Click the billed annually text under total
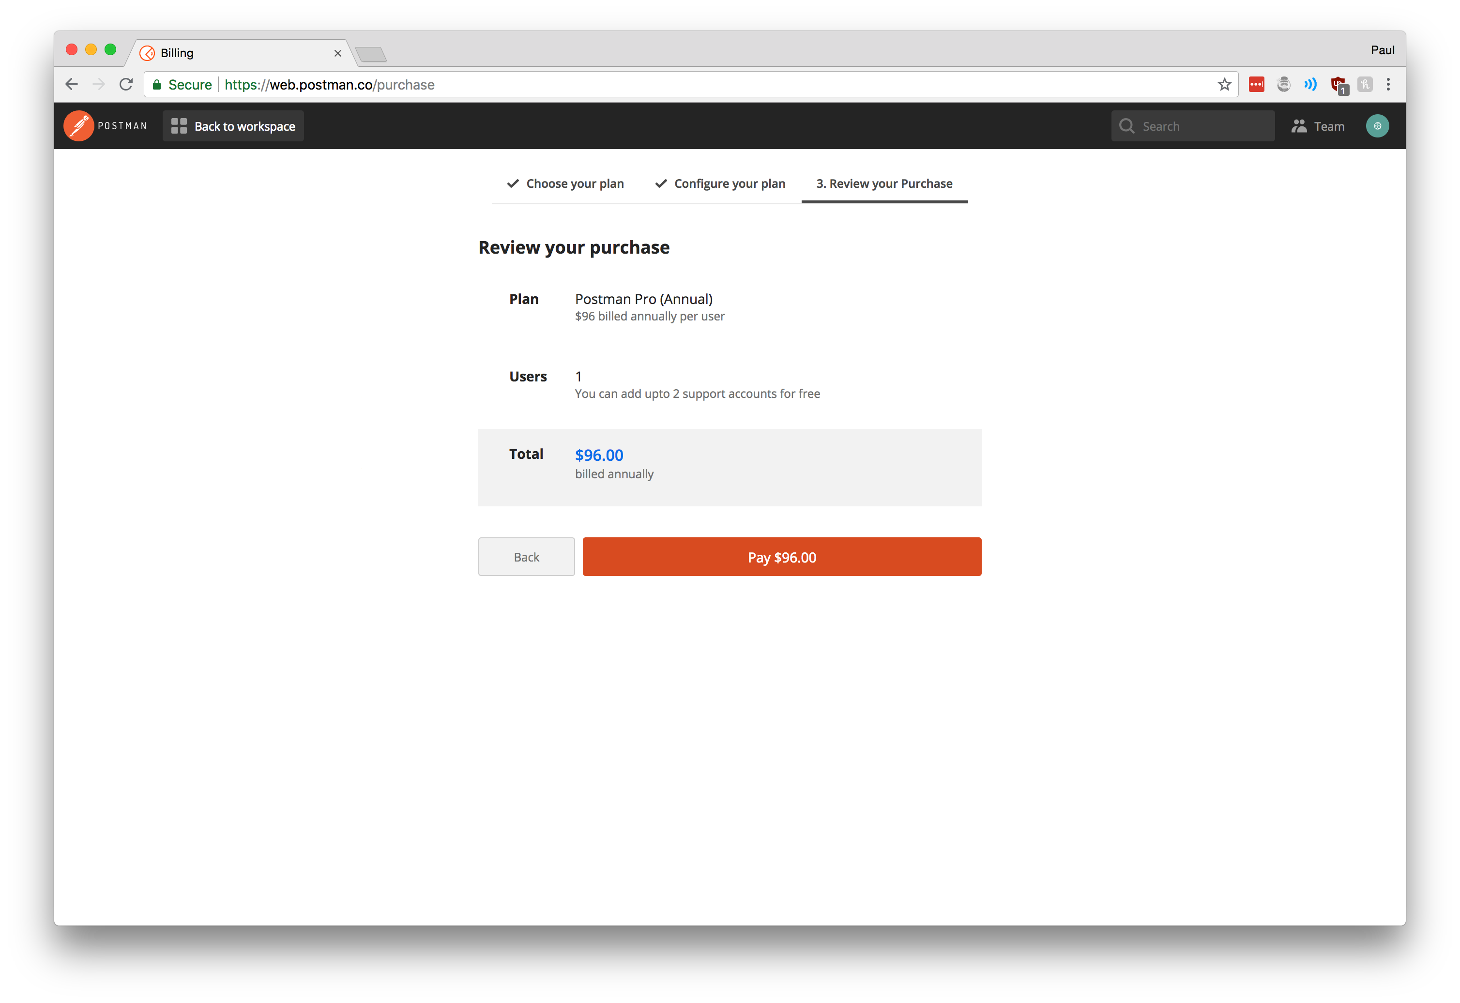 tap(614, 474)
